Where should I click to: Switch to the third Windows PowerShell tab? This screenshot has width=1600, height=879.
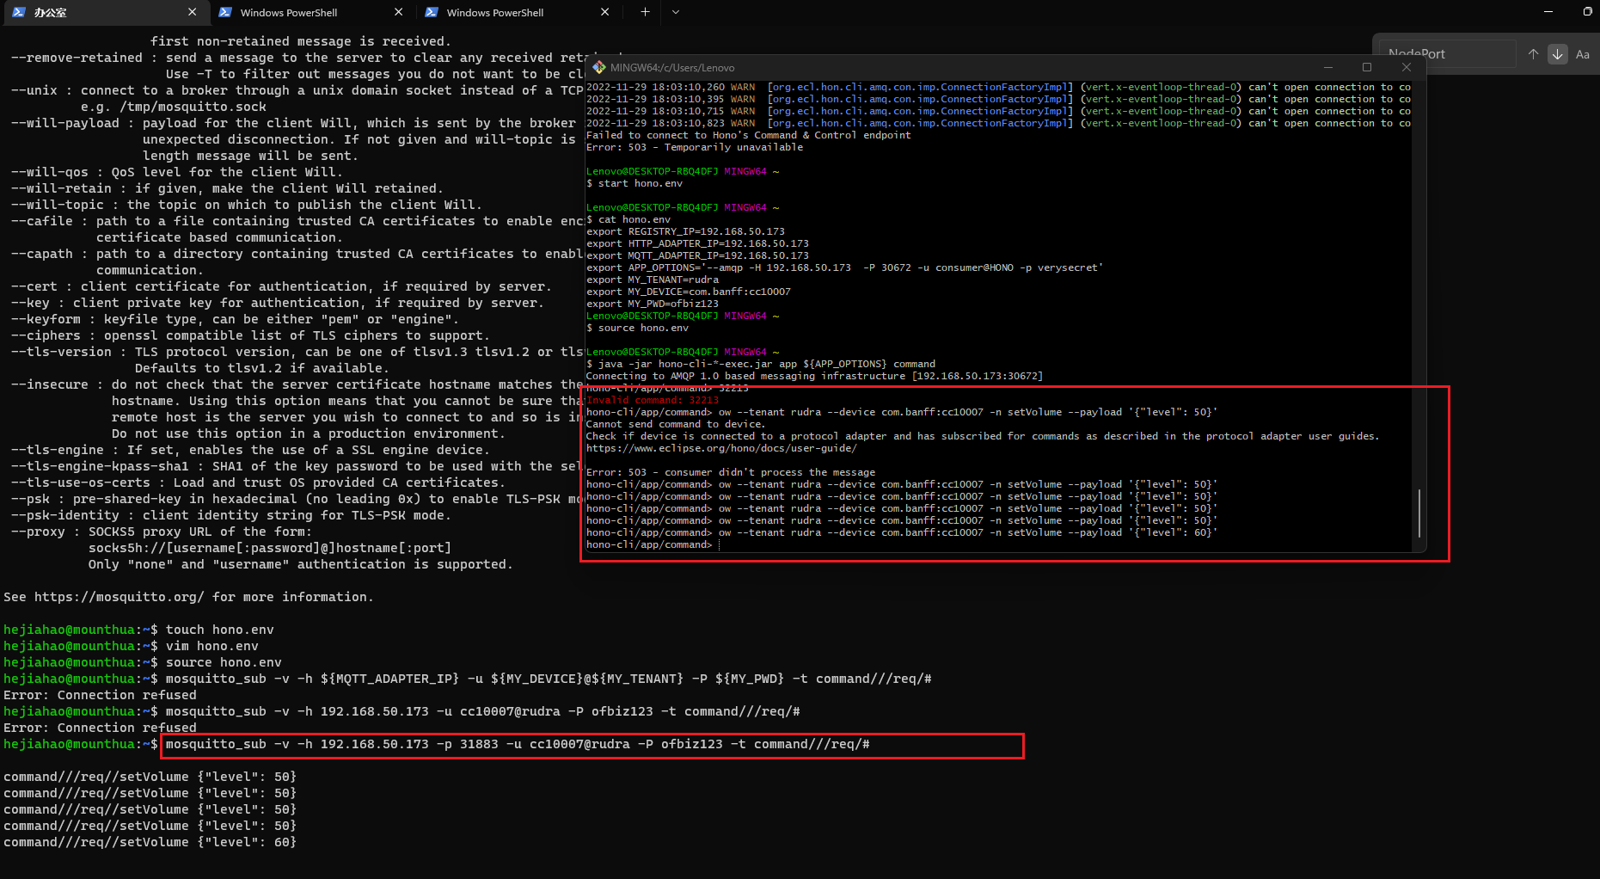click(494, 12)
